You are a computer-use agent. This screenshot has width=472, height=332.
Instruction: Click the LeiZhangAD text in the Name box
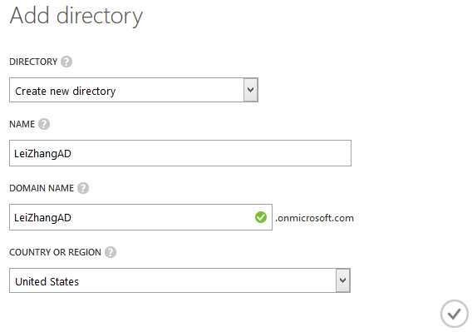pos(42,154)
